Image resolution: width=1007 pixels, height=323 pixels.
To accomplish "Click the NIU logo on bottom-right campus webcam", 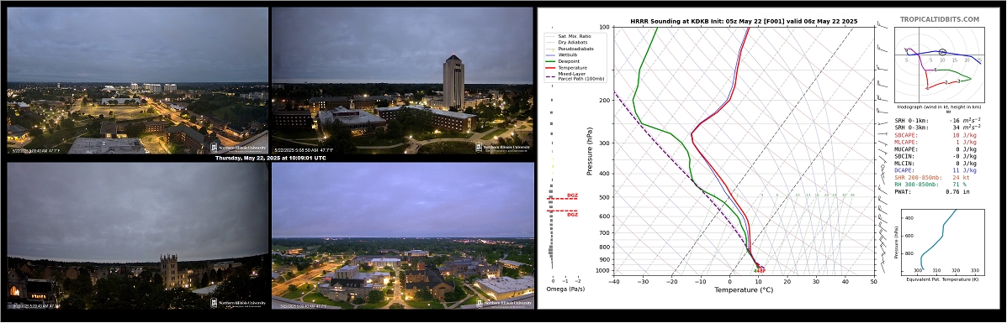I will 503,303.
